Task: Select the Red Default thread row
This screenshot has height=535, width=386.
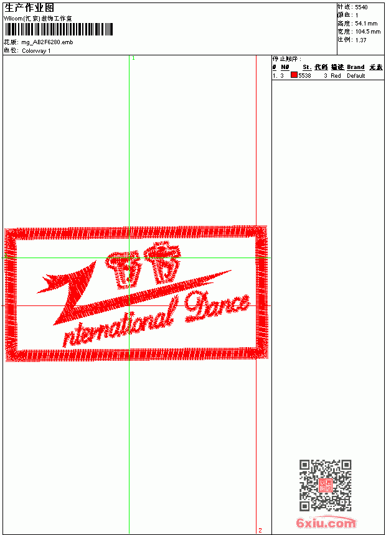Action: [328, 75]
